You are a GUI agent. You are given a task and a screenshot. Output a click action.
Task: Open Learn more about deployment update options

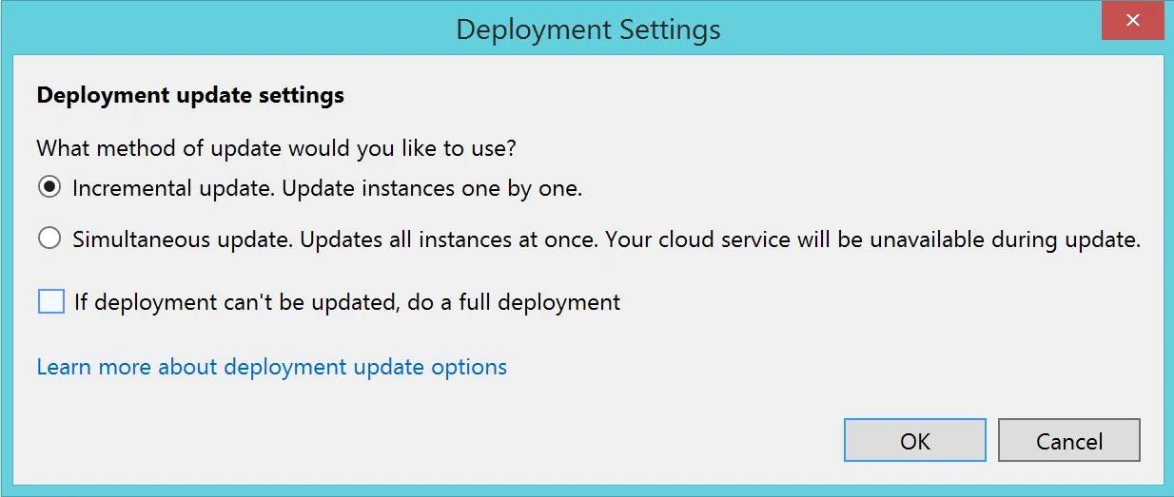click(x=272, y=367)
